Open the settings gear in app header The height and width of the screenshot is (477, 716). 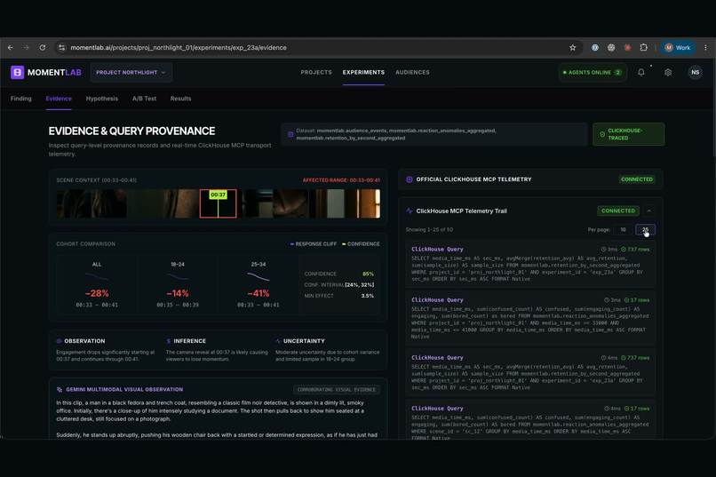click(x=668, y=72)
